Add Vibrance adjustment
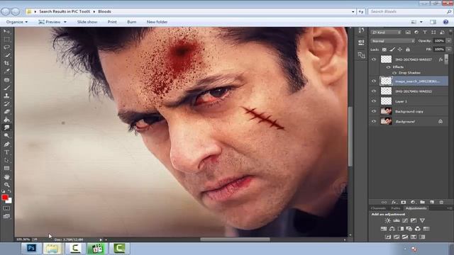This screenshot has height=255, width=454. tap(422, 220)
